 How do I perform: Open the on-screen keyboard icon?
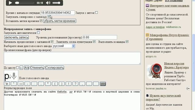pos(103,84)
